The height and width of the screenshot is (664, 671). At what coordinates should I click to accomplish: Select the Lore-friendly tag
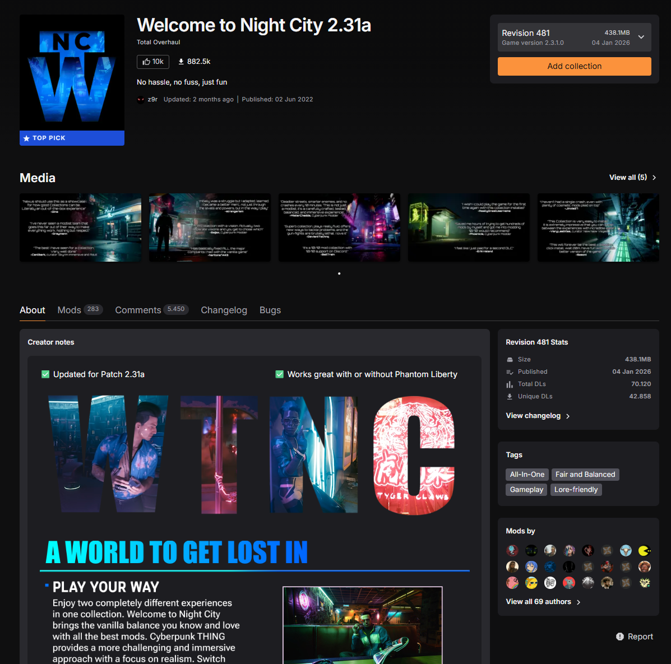point(576,490)
